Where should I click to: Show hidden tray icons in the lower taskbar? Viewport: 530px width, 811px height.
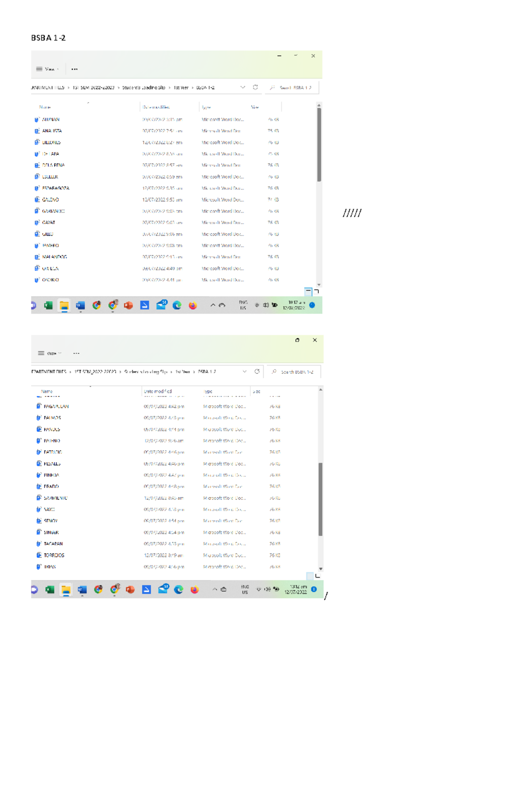214,589
